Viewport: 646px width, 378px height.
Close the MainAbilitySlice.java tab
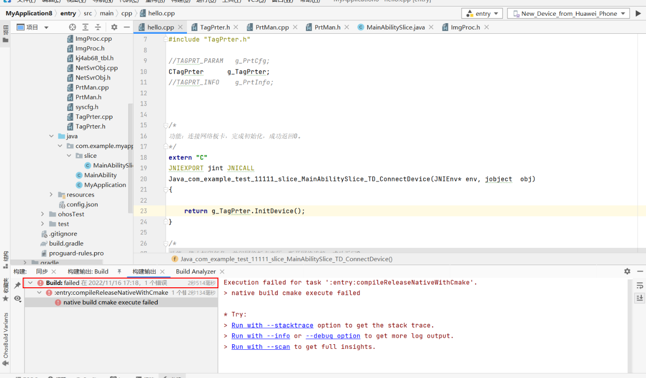point(431,27)
